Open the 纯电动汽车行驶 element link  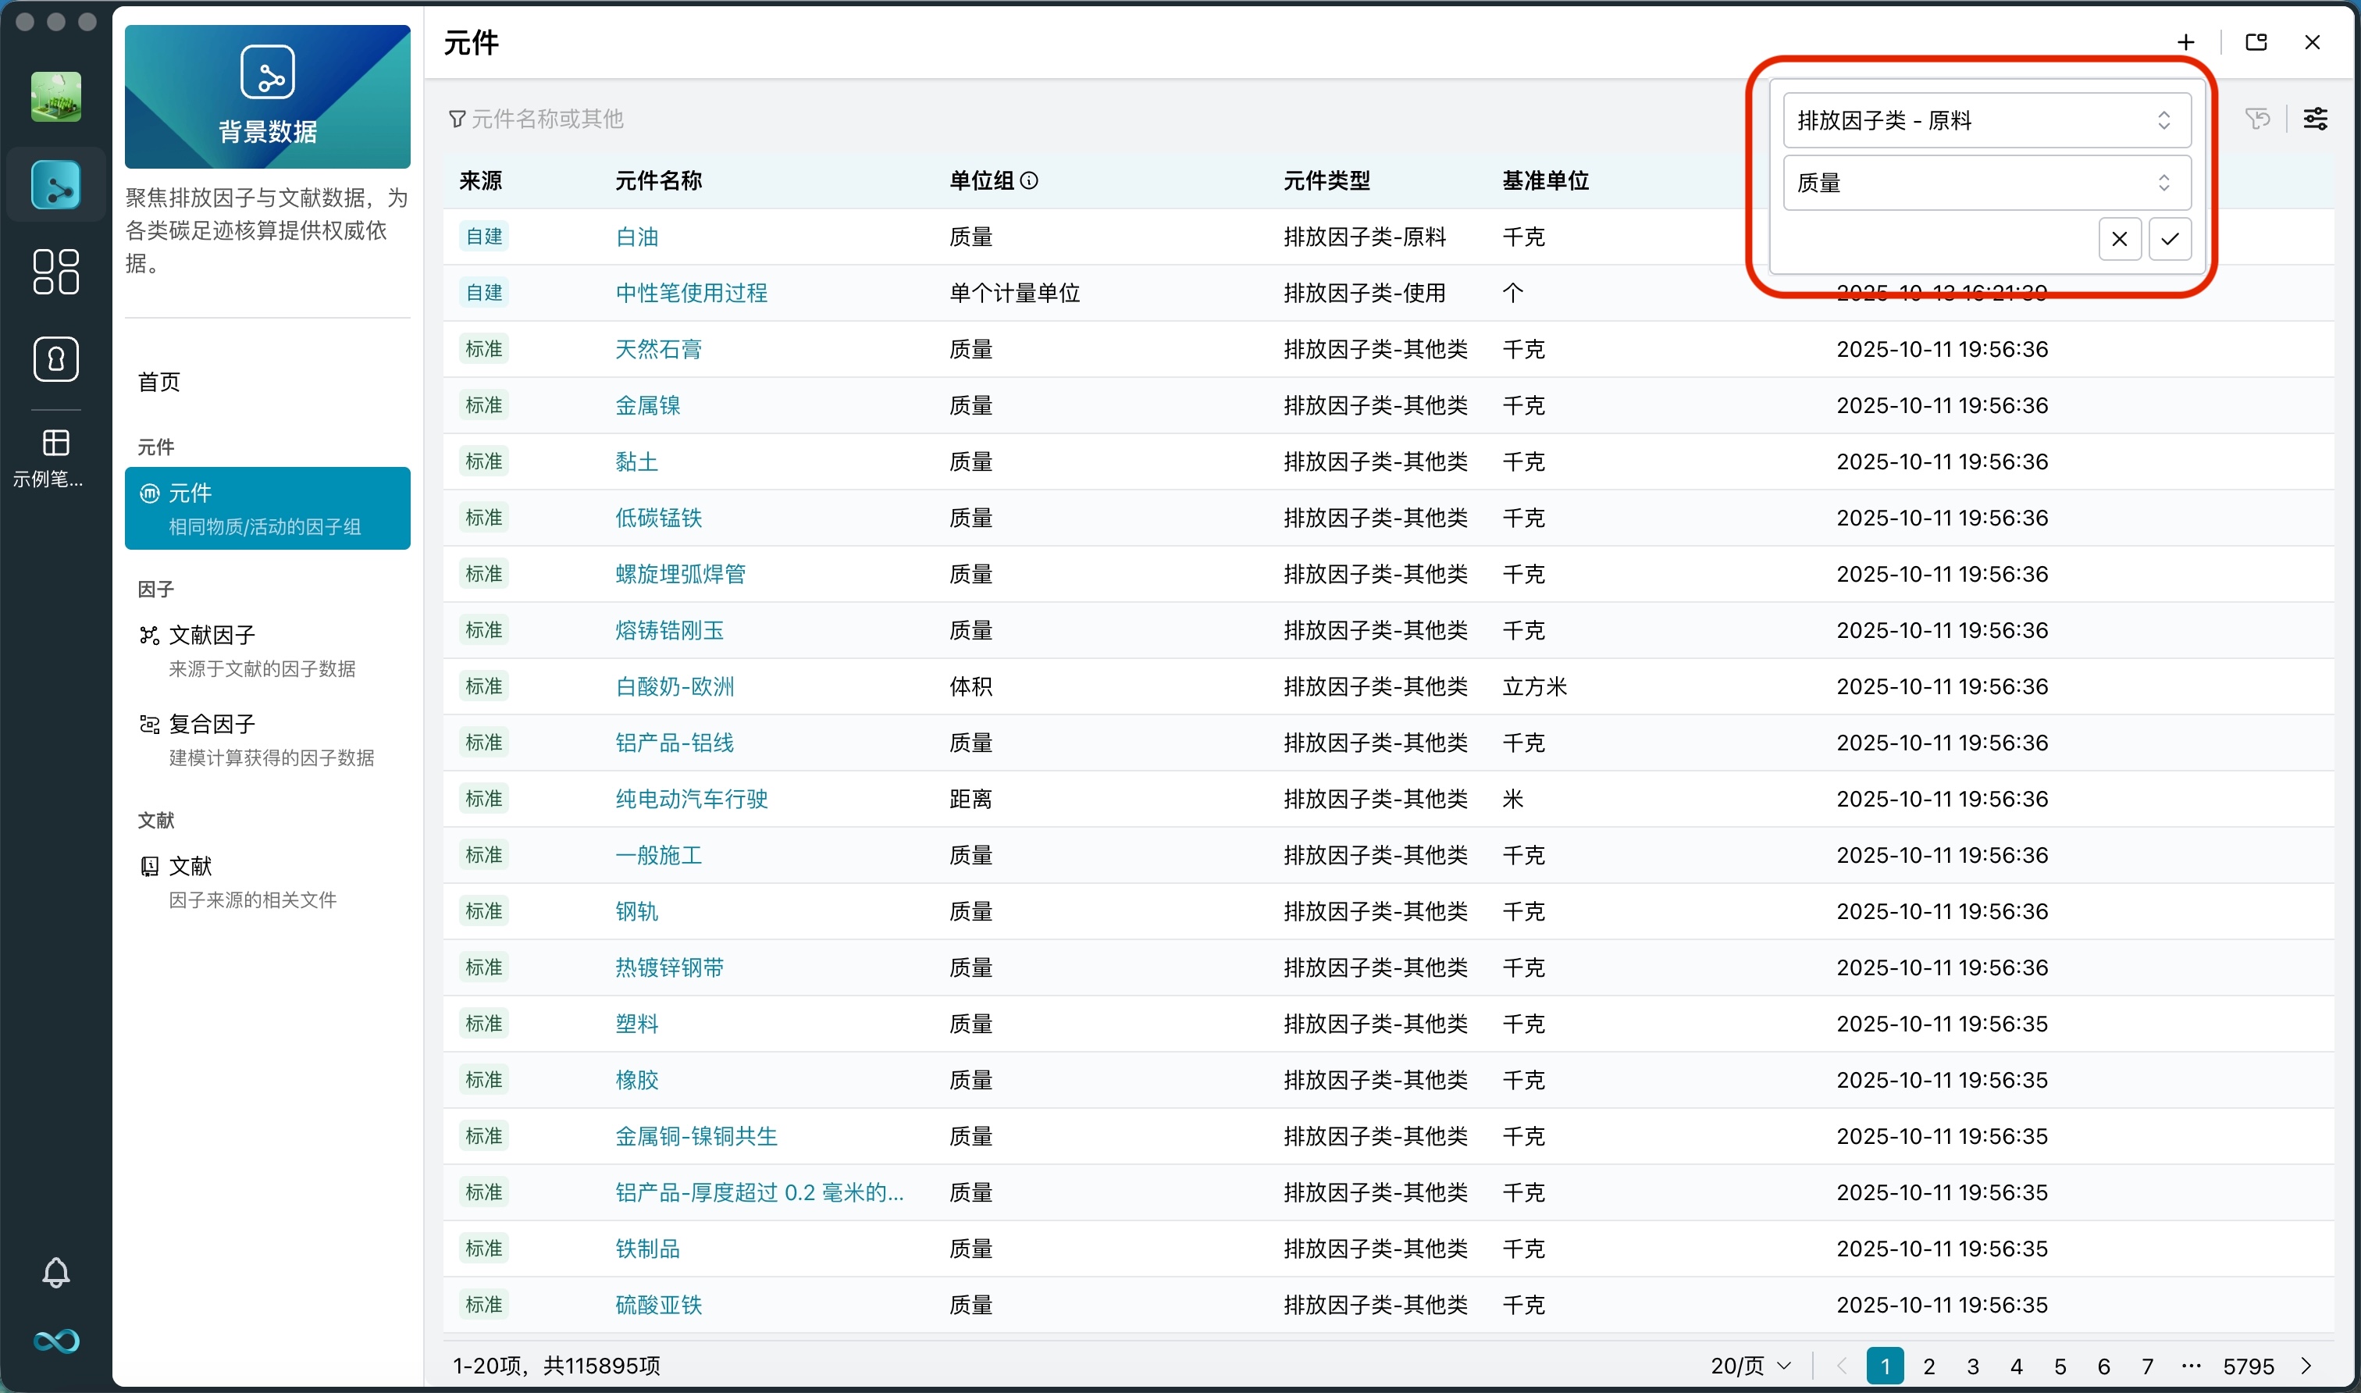691,799
